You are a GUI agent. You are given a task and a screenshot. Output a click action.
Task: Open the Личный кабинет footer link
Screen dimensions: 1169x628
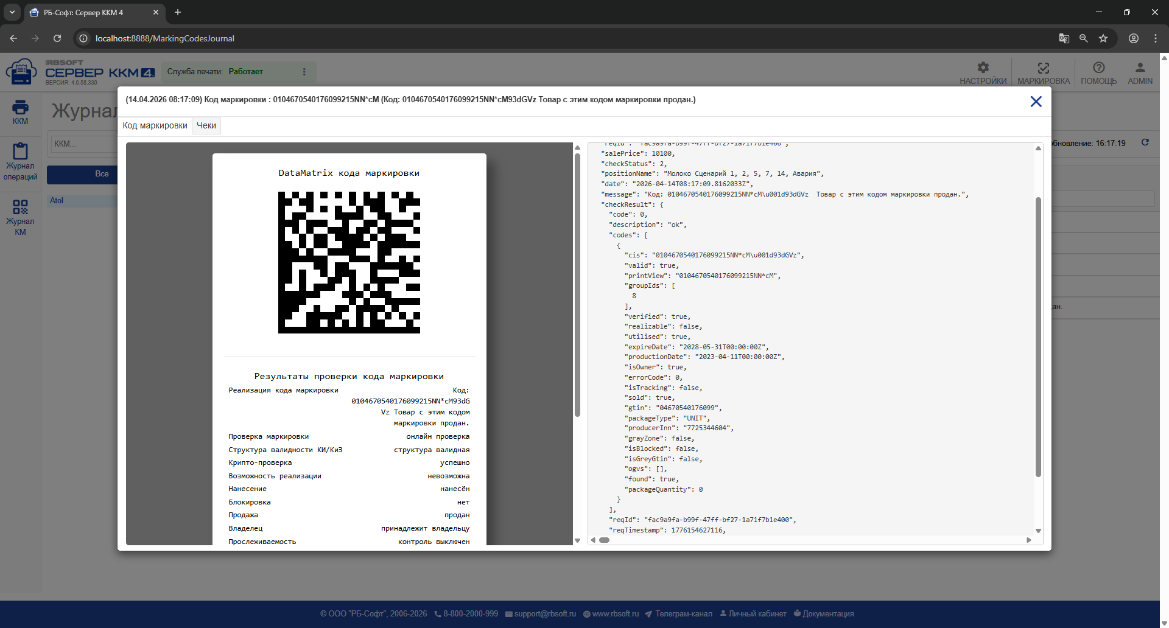(x=753, y=613)
